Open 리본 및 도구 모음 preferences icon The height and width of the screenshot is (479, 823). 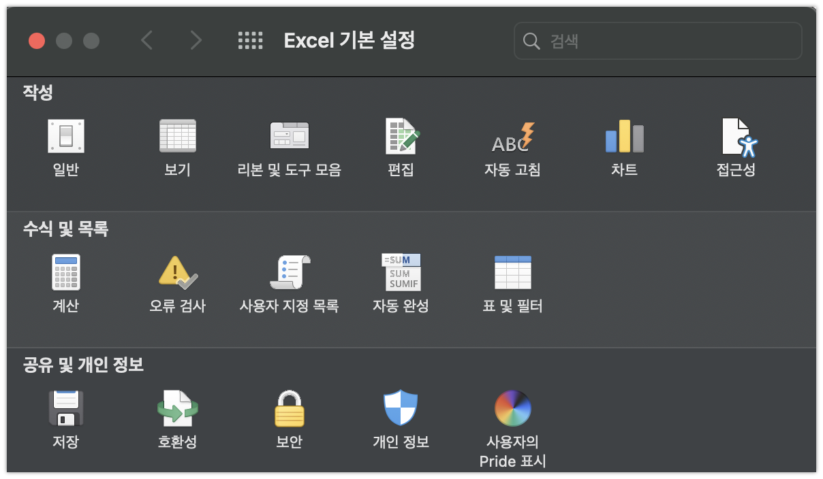click(290, 136)
